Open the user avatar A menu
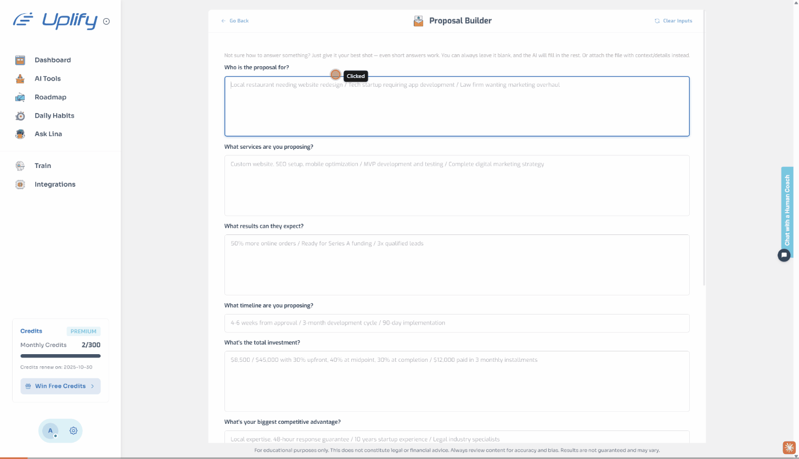 (x=50, y=431)
